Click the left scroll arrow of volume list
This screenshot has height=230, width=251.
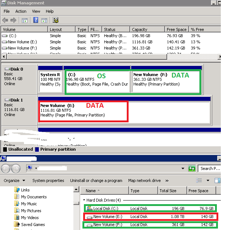coord(4,57)
